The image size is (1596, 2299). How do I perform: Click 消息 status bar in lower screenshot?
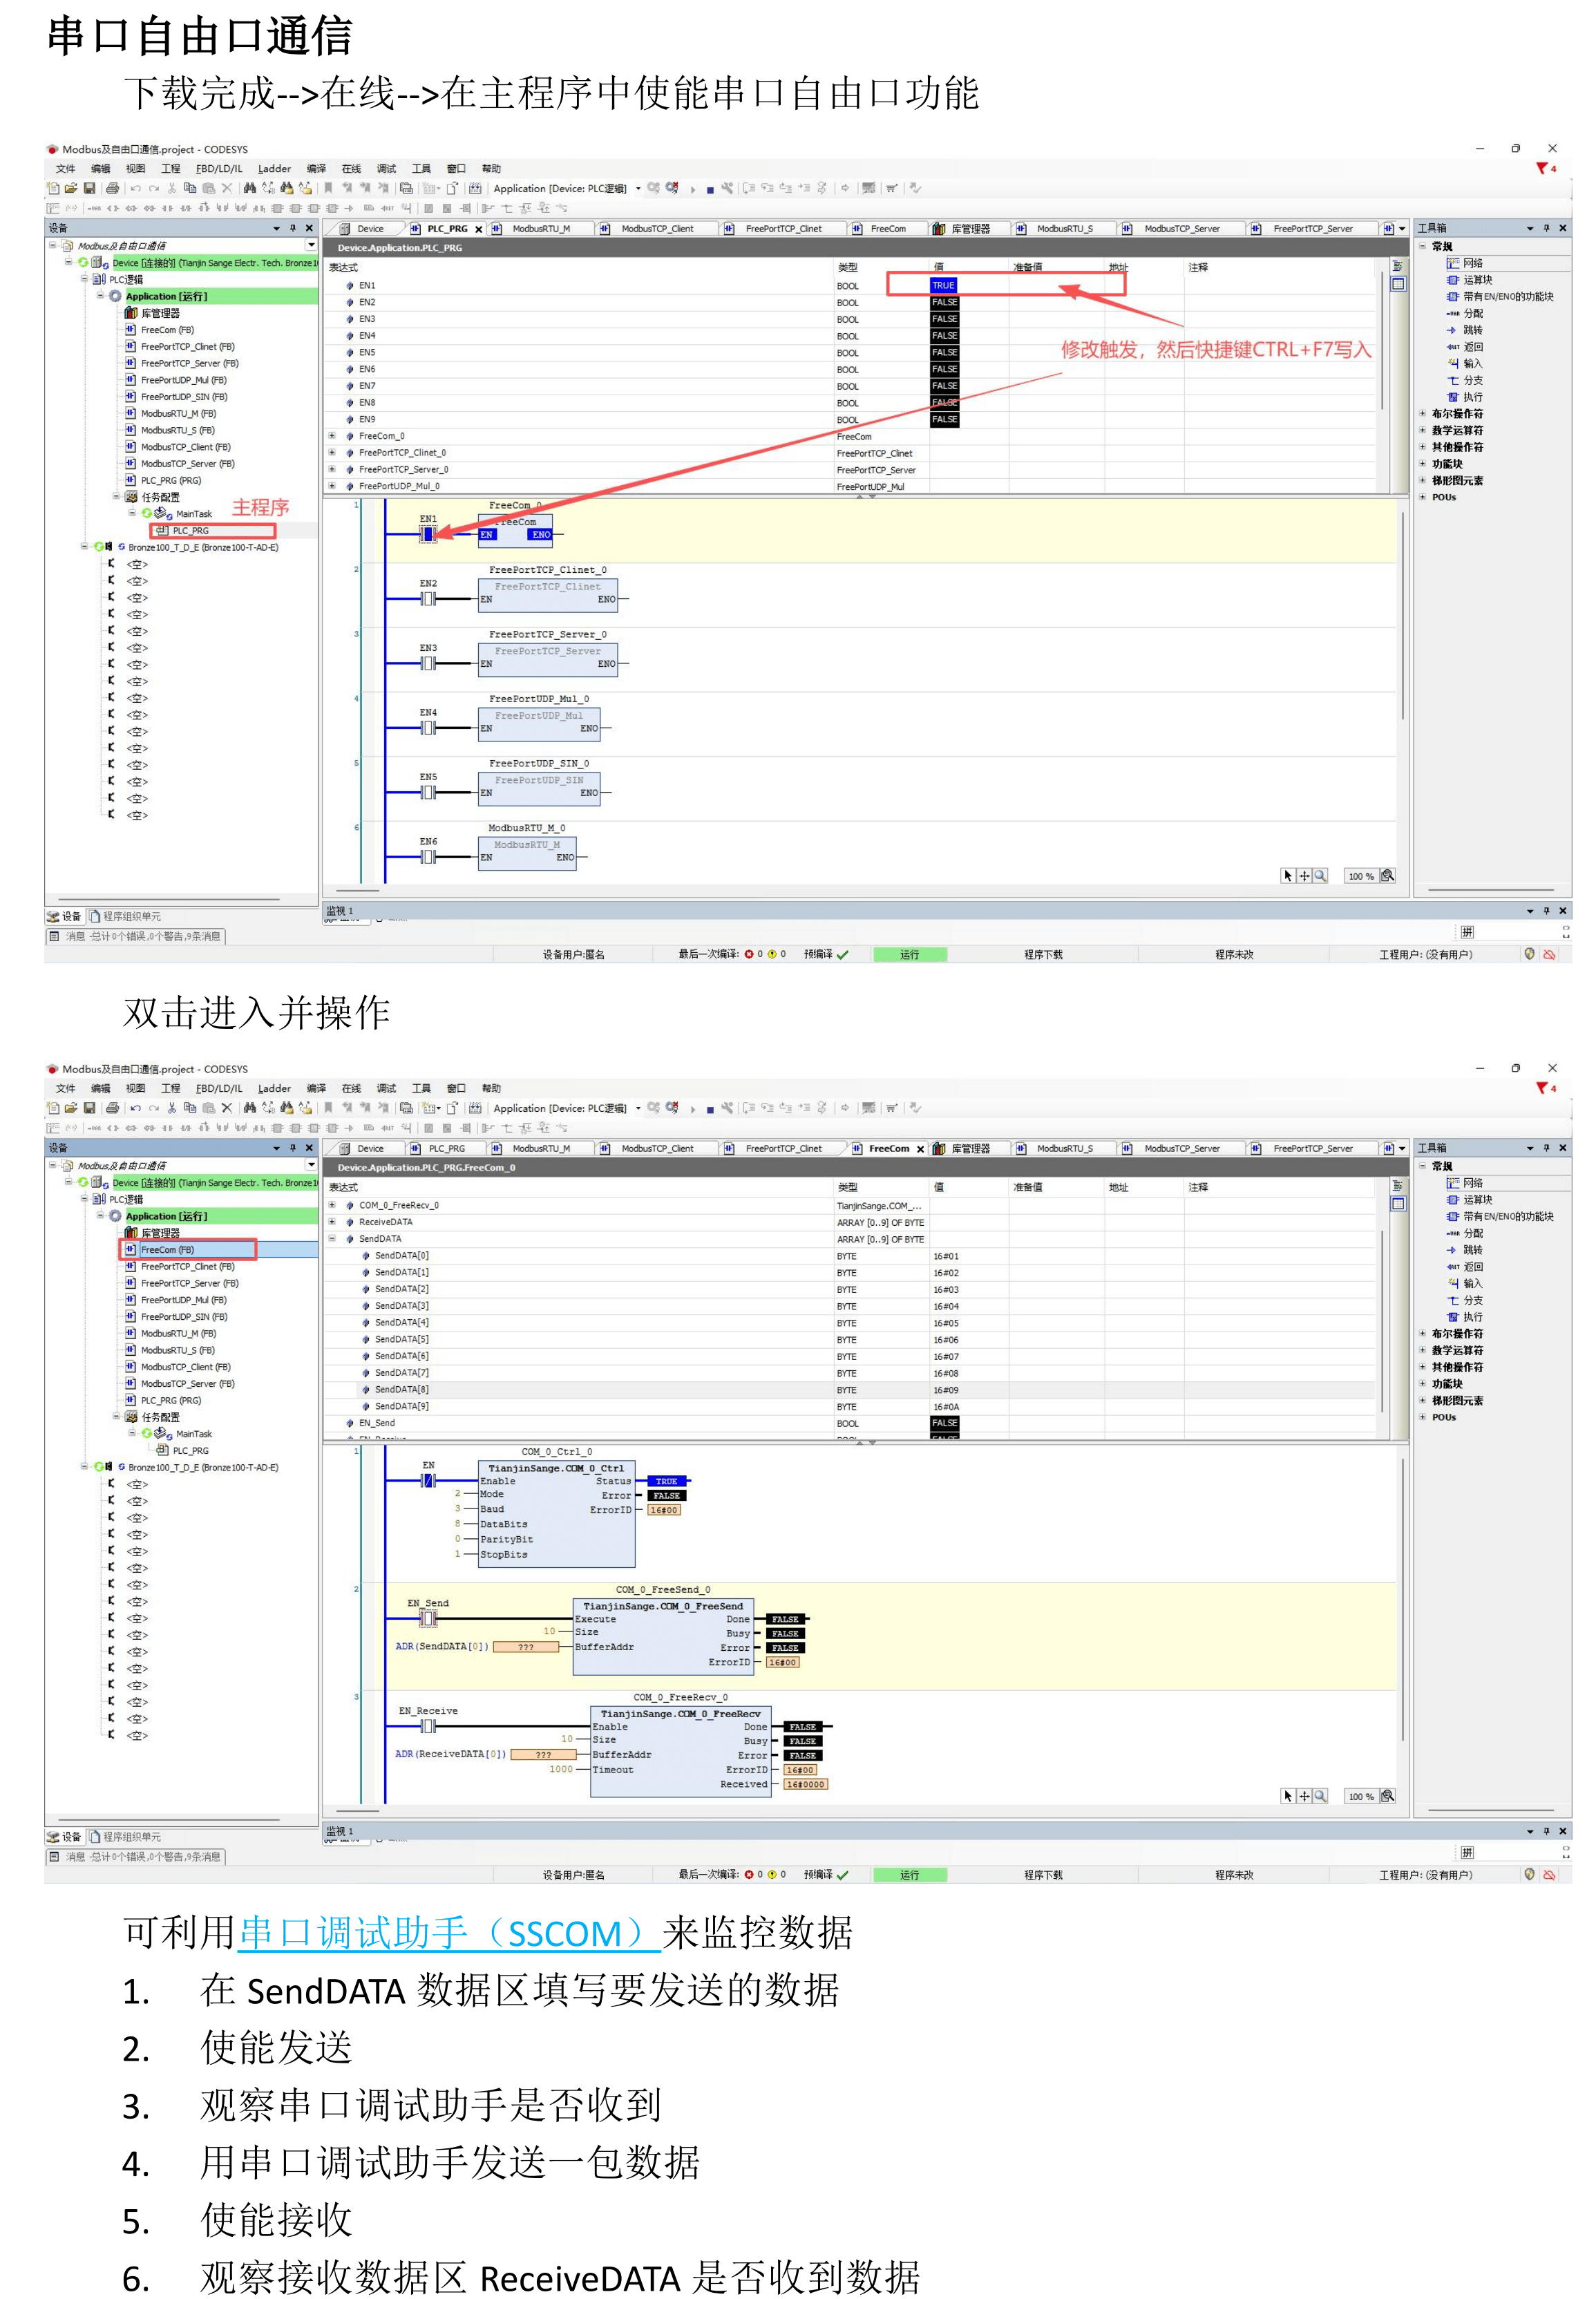pyautogui.click(x=135, y=1857)
